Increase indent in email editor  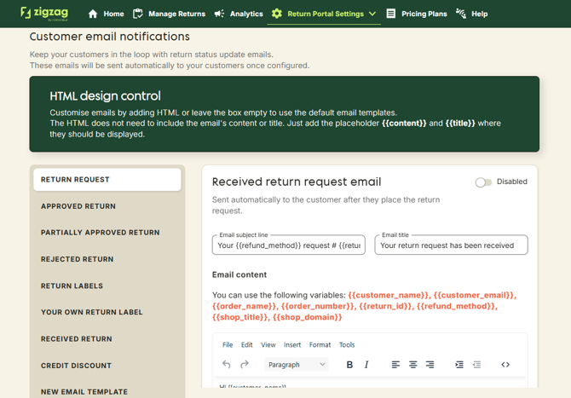(459, 365)
